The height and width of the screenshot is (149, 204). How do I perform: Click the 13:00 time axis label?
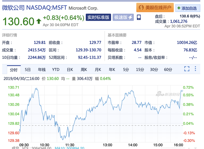point(108,145)
